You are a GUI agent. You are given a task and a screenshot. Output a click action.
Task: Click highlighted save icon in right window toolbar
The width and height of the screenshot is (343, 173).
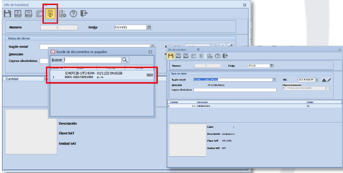[171, 56]
